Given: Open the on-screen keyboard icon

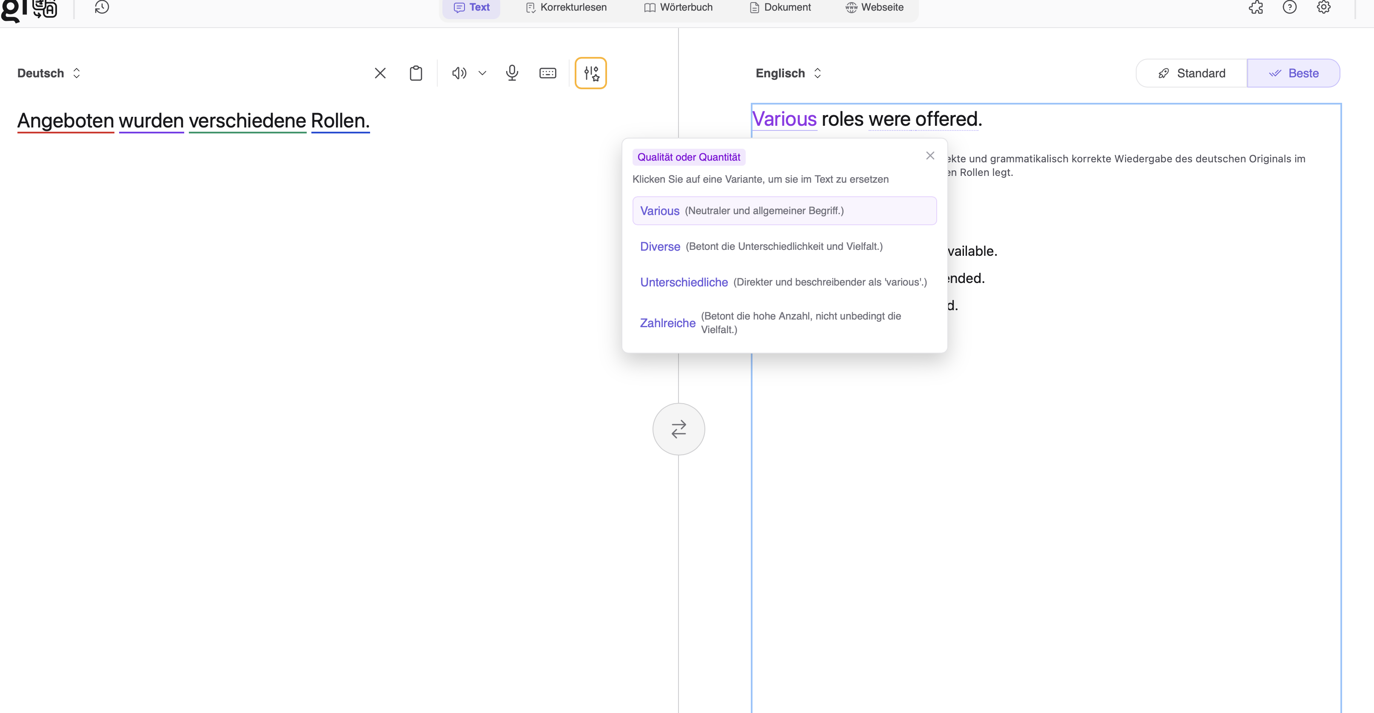Looking at the screenshot, I should coord(547,73).
